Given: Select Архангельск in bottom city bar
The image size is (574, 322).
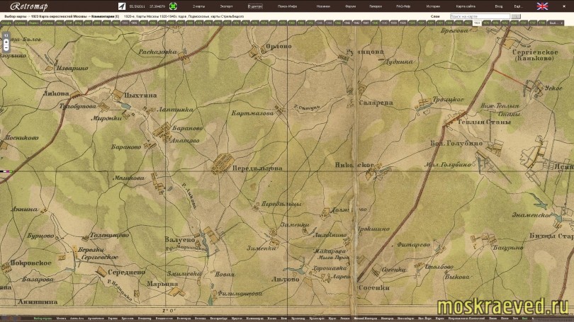Looking at the screenshot, I should (96, 318).
